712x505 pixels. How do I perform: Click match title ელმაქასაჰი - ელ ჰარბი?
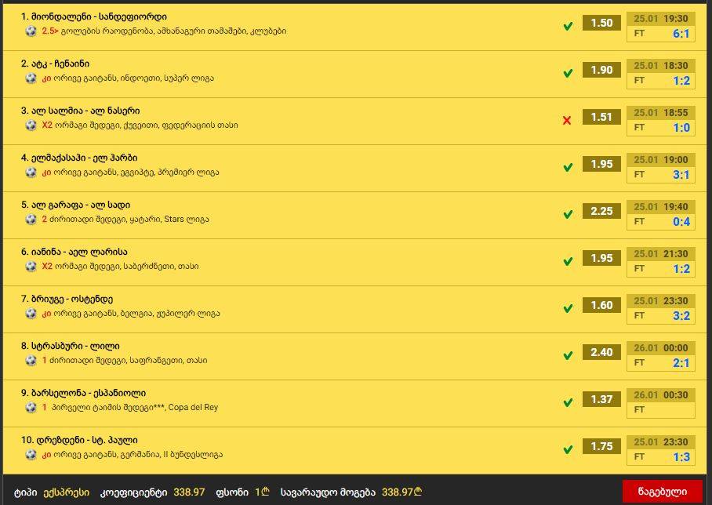click(x=85, y=158)
